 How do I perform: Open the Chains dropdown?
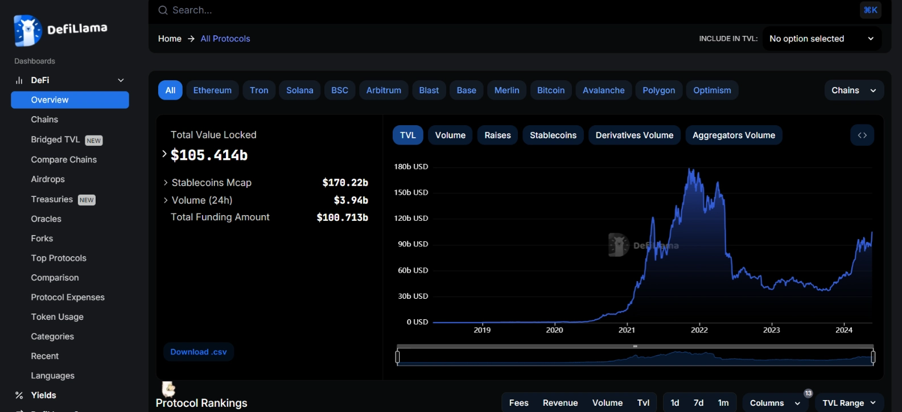coord(854,90)
